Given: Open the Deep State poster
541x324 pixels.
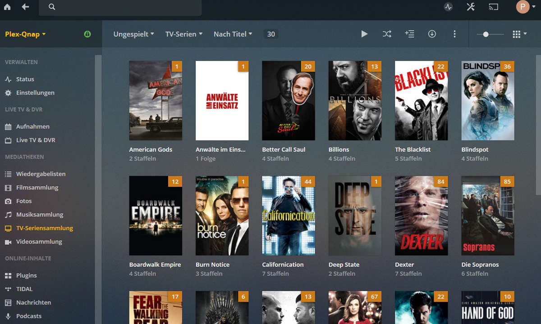Looking at the screenshot, I should pos(355,216).
